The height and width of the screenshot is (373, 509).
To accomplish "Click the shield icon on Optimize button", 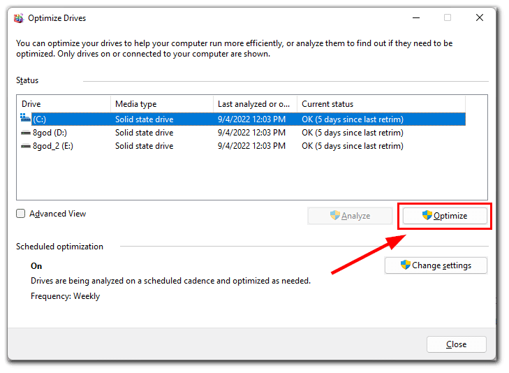I will pyautogui.click(x=427, y=215).
